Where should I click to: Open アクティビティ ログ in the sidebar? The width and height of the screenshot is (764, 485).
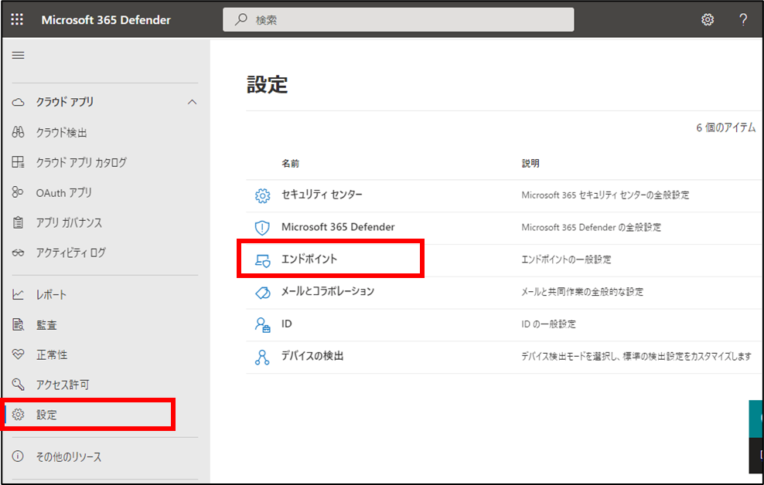coord(70,253)
